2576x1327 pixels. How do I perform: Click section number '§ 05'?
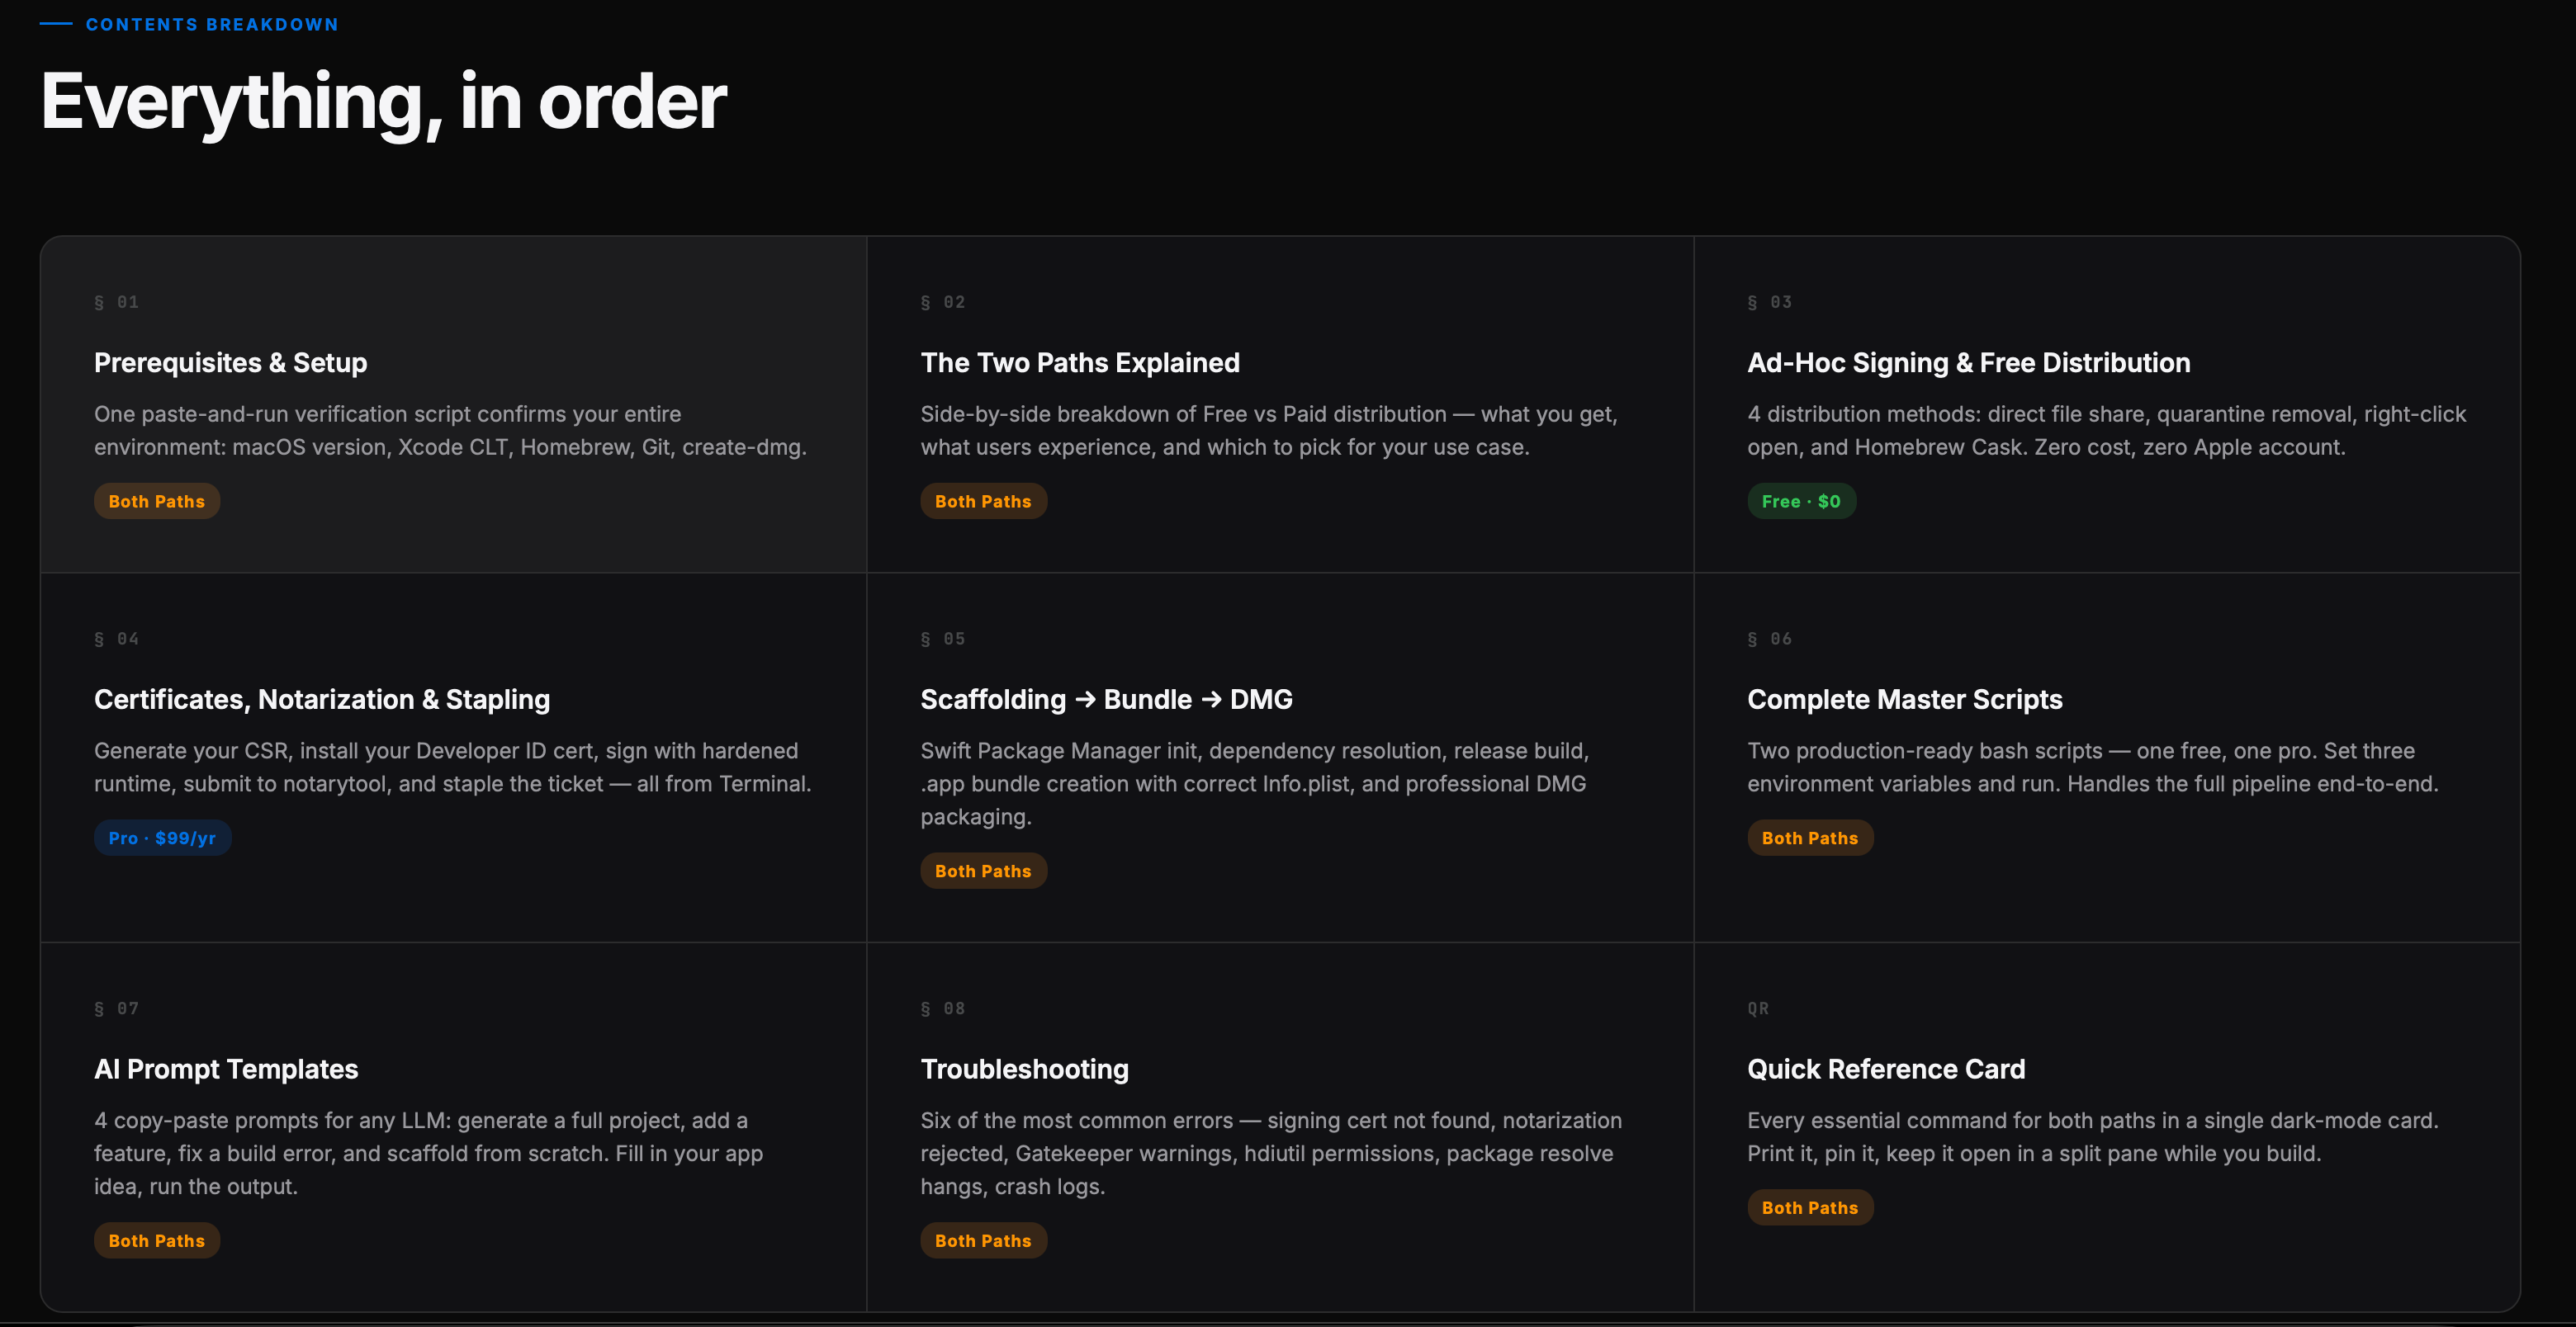click(x=943, y=639)
